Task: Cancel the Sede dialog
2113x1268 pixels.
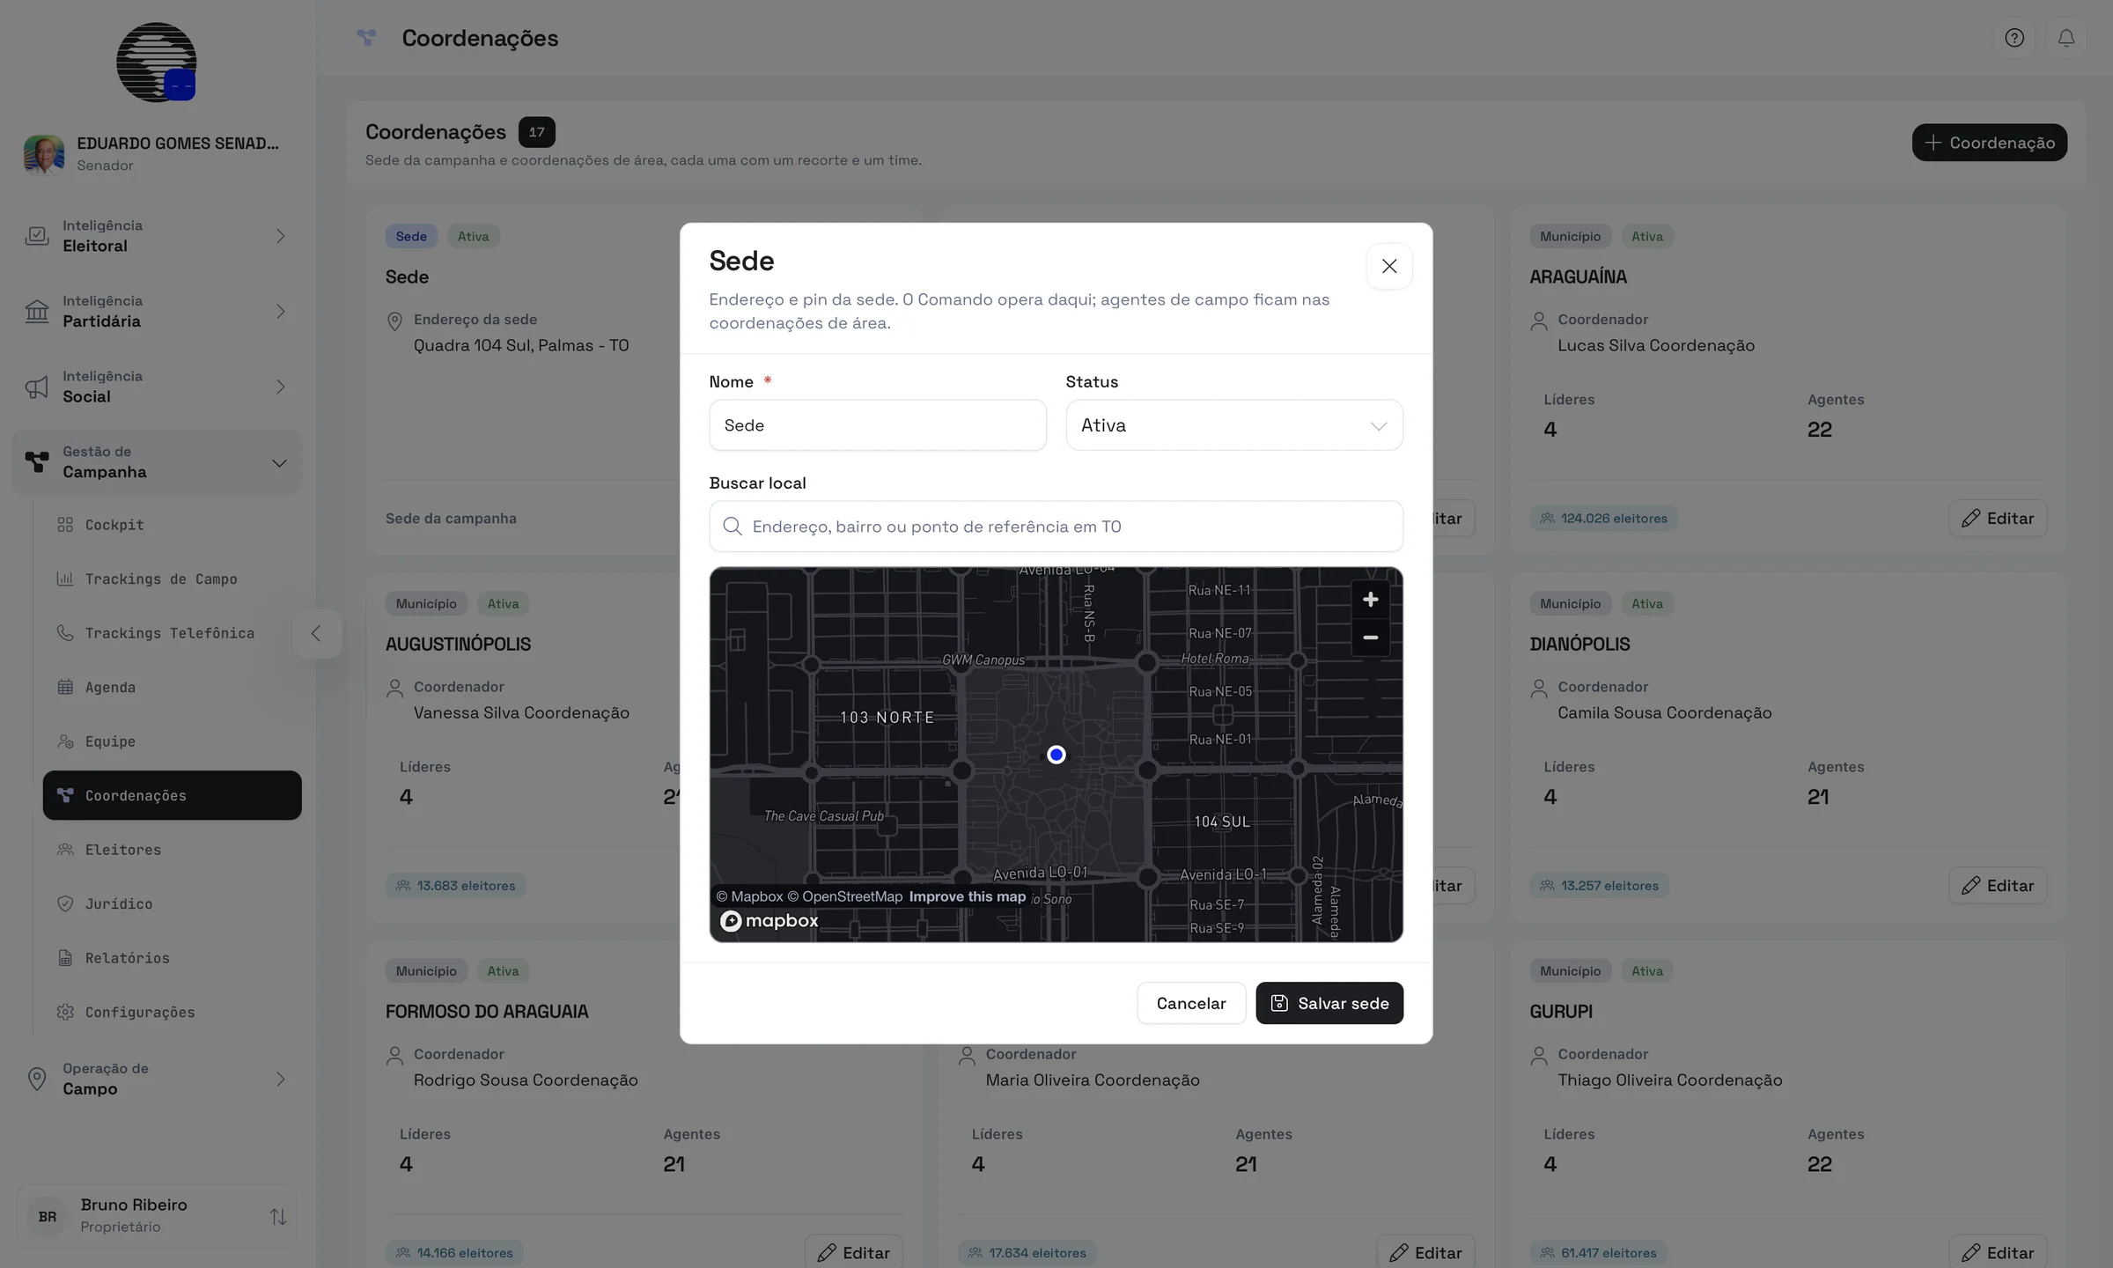Action: 1191,1003
